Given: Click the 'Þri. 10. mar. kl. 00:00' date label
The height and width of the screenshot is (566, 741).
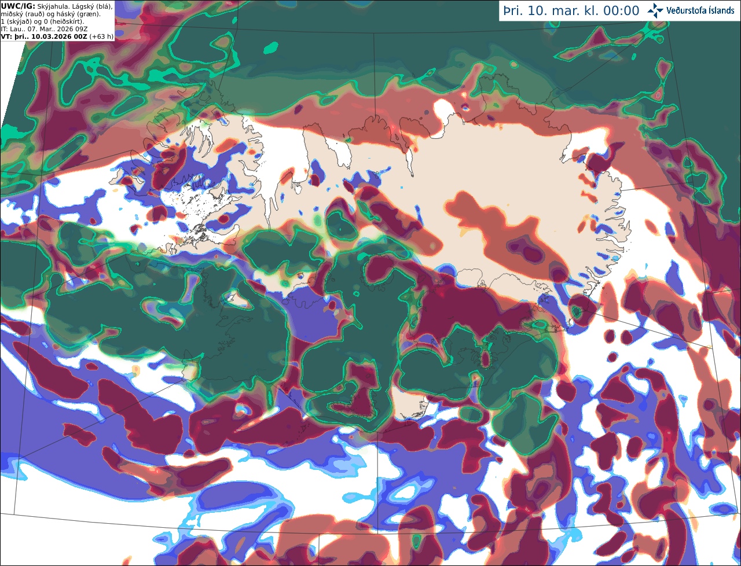Looking at the screenshot, I should tap(571, 11).
